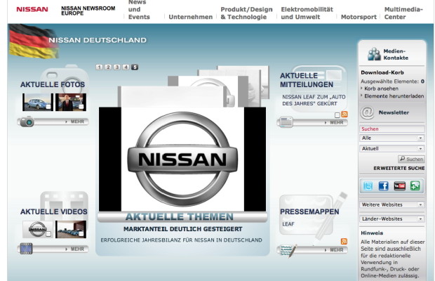Tick checkbox on Nissan logo video thumbnail
Viewport: 435px width, 281px height.
tap(48, 234)
